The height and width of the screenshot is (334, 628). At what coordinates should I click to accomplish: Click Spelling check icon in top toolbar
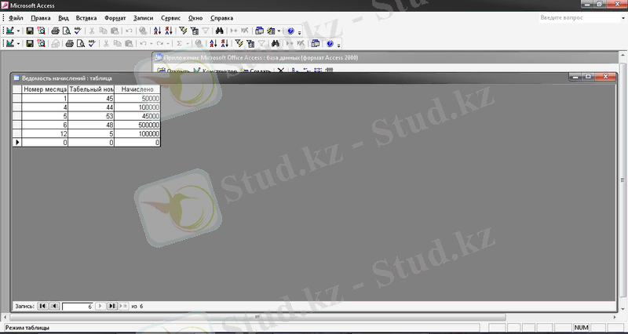click(x=77, y=31)
